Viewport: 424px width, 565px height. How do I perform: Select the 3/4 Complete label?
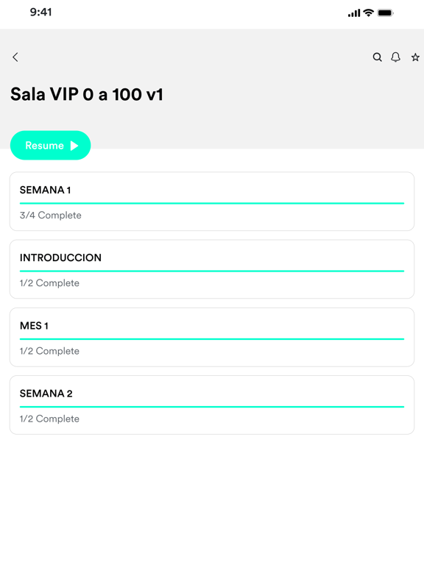coord(51,215)
